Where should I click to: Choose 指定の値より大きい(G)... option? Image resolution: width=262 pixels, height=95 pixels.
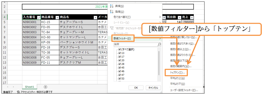click(183, 44)
